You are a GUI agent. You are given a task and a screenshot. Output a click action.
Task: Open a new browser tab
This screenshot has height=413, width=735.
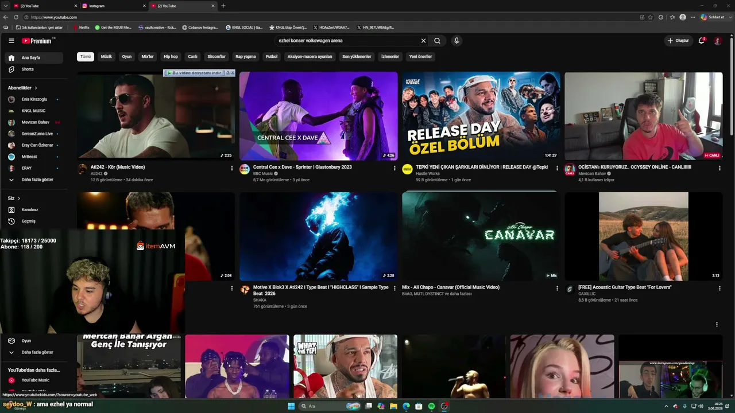tap(223, 6)
